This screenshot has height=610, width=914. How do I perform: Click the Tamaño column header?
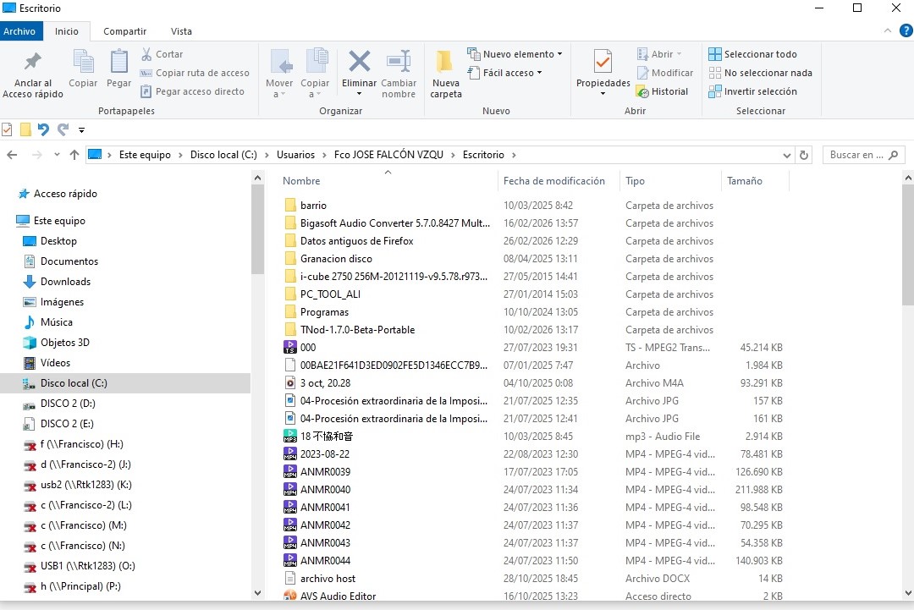745,181
